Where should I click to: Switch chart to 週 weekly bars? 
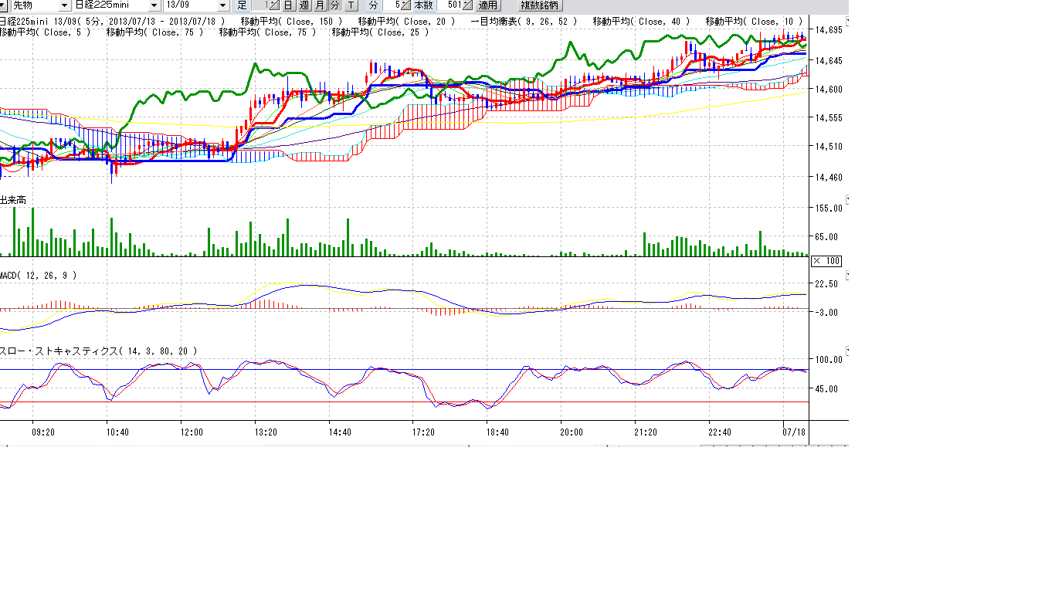click(304, 5)
